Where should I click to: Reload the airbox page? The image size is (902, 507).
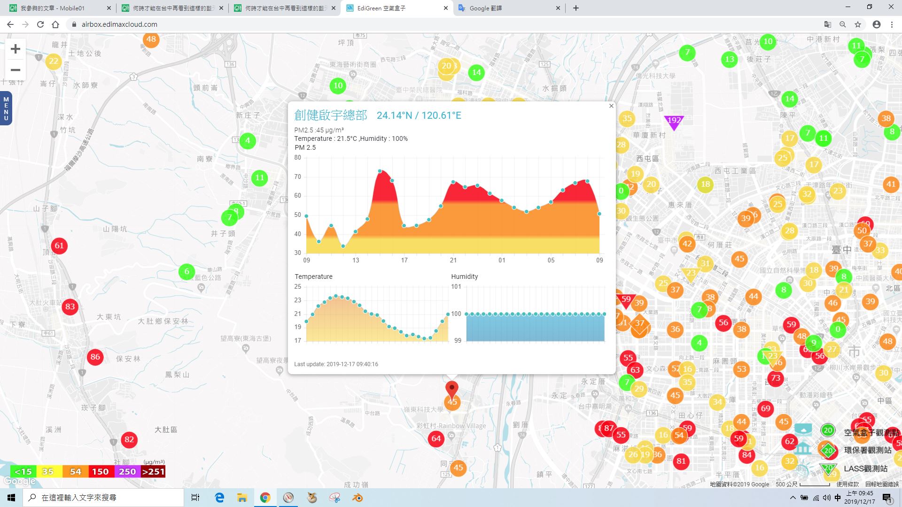point(40,24)
